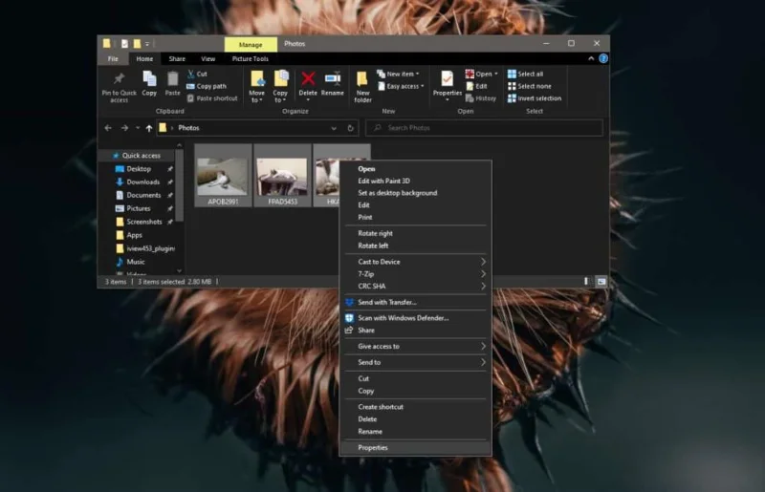Screen dimensions: 765x492
Task: Click the Search Photos field
Action: (x=484, y=128)
